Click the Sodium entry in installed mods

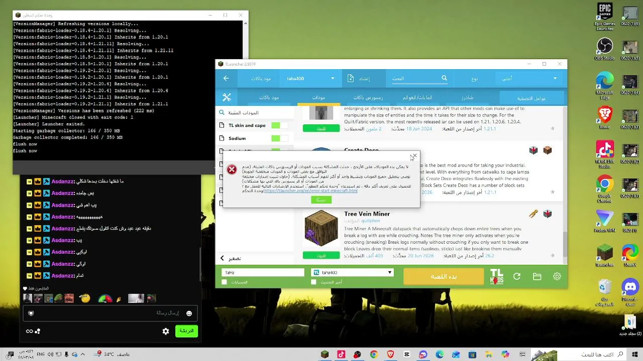(237, 138)
